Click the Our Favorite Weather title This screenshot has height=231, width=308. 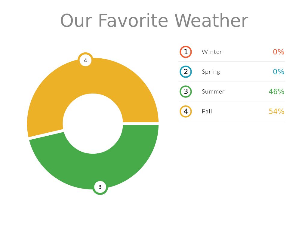pos(154,20)
